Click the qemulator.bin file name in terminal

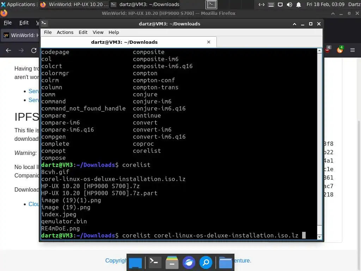(64, 222)
